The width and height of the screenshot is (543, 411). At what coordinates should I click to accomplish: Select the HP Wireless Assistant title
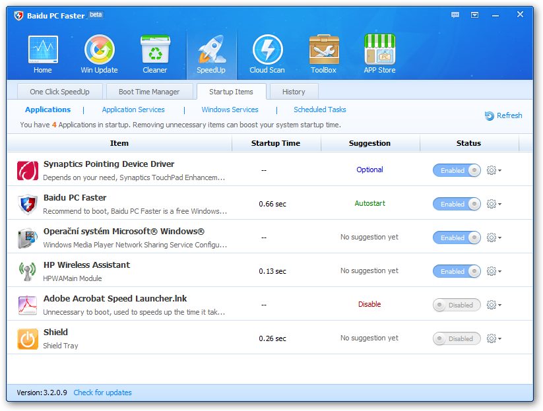tap(86, 265)
